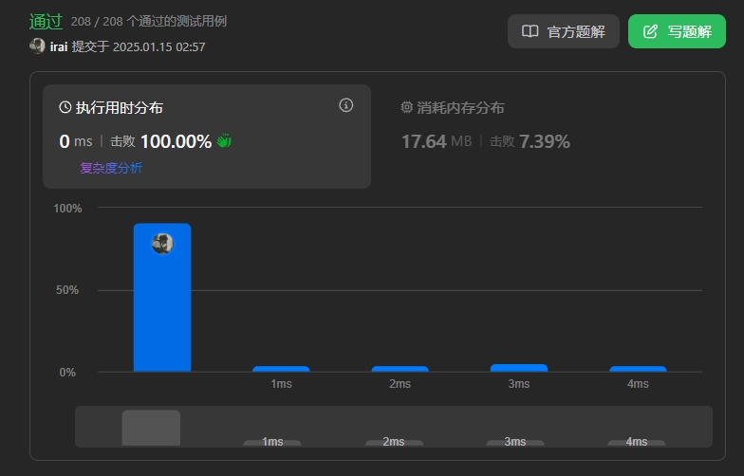This screenshot has width=744, height=476.
Task: Click the clock icon beside 执行用时分布
Action: click(65, 107)
